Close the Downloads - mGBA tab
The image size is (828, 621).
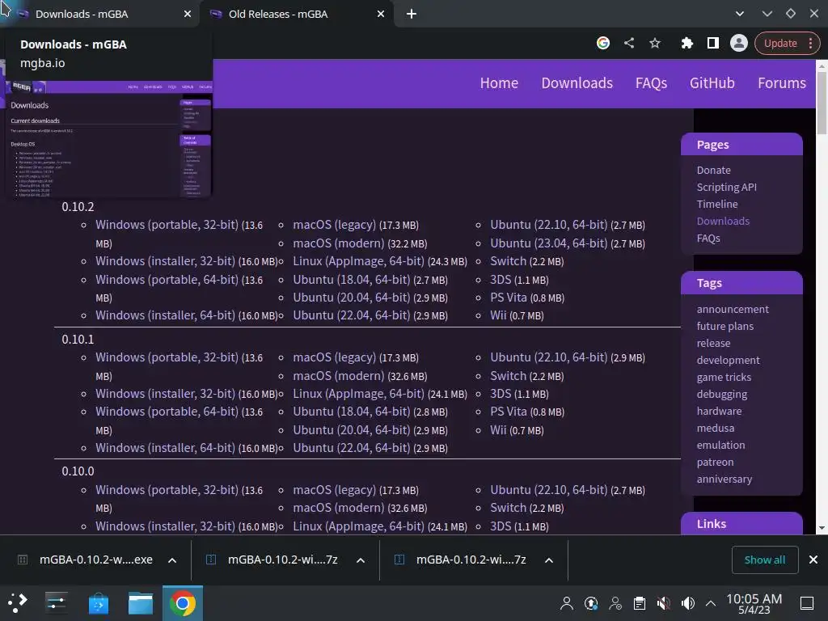point(188,15)
